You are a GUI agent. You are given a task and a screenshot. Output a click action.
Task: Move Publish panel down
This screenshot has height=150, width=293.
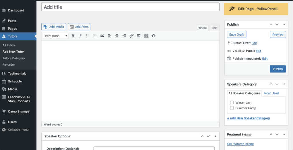point(277,25)
